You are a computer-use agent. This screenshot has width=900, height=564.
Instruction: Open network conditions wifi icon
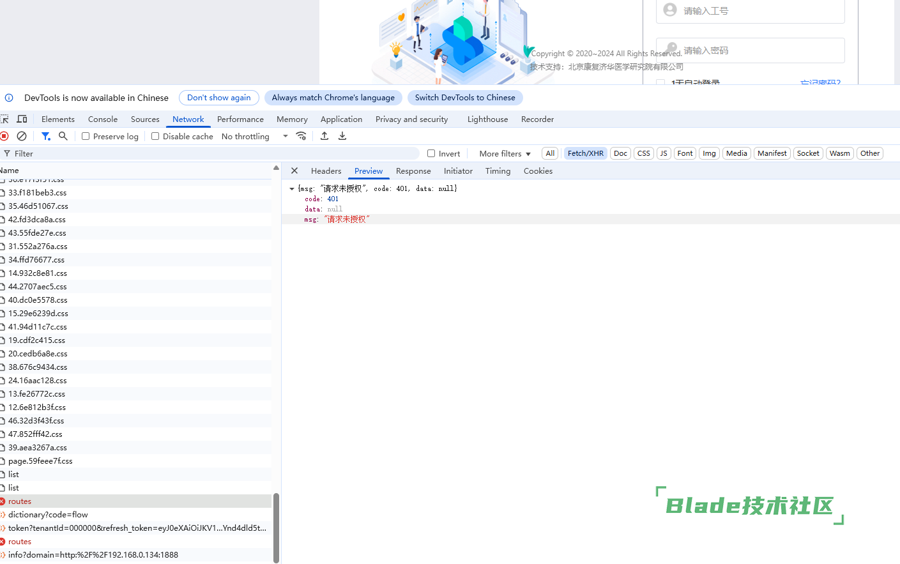pos(301,136)
